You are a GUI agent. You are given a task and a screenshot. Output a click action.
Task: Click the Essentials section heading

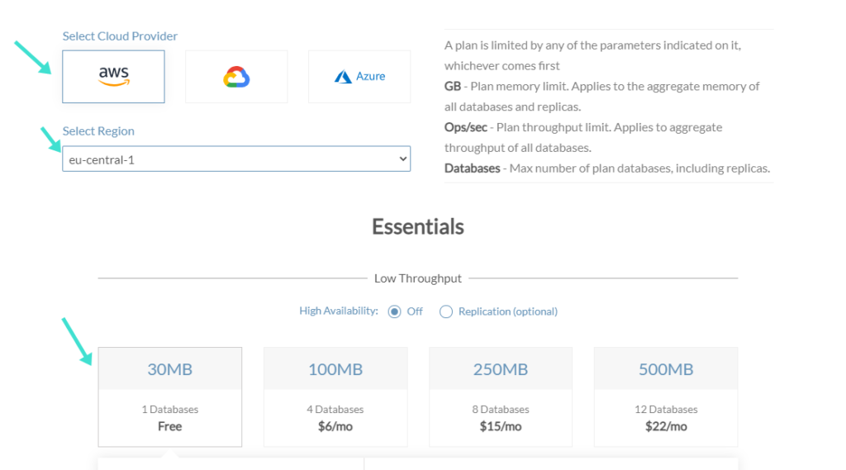click(417, 227)
